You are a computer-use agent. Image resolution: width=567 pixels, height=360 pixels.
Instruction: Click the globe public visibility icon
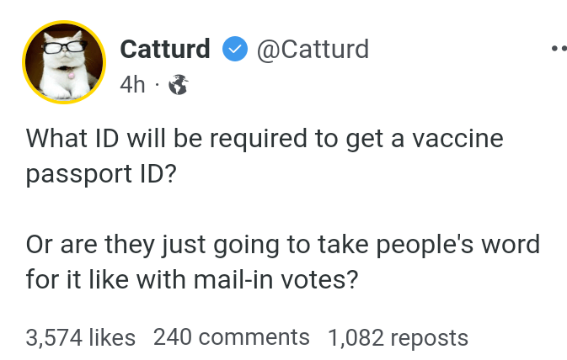click(x=179, y=85)
